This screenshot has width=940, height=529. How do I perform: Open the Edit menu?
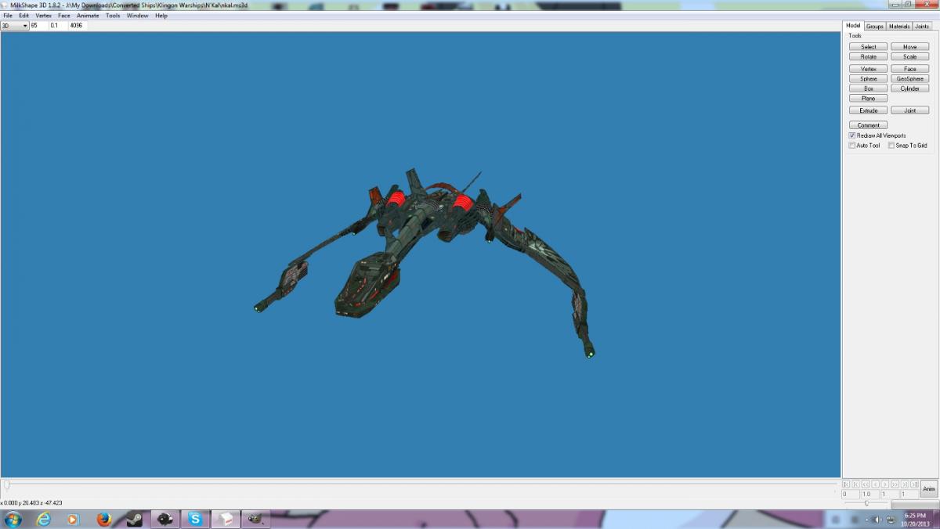tap(24, 16)
